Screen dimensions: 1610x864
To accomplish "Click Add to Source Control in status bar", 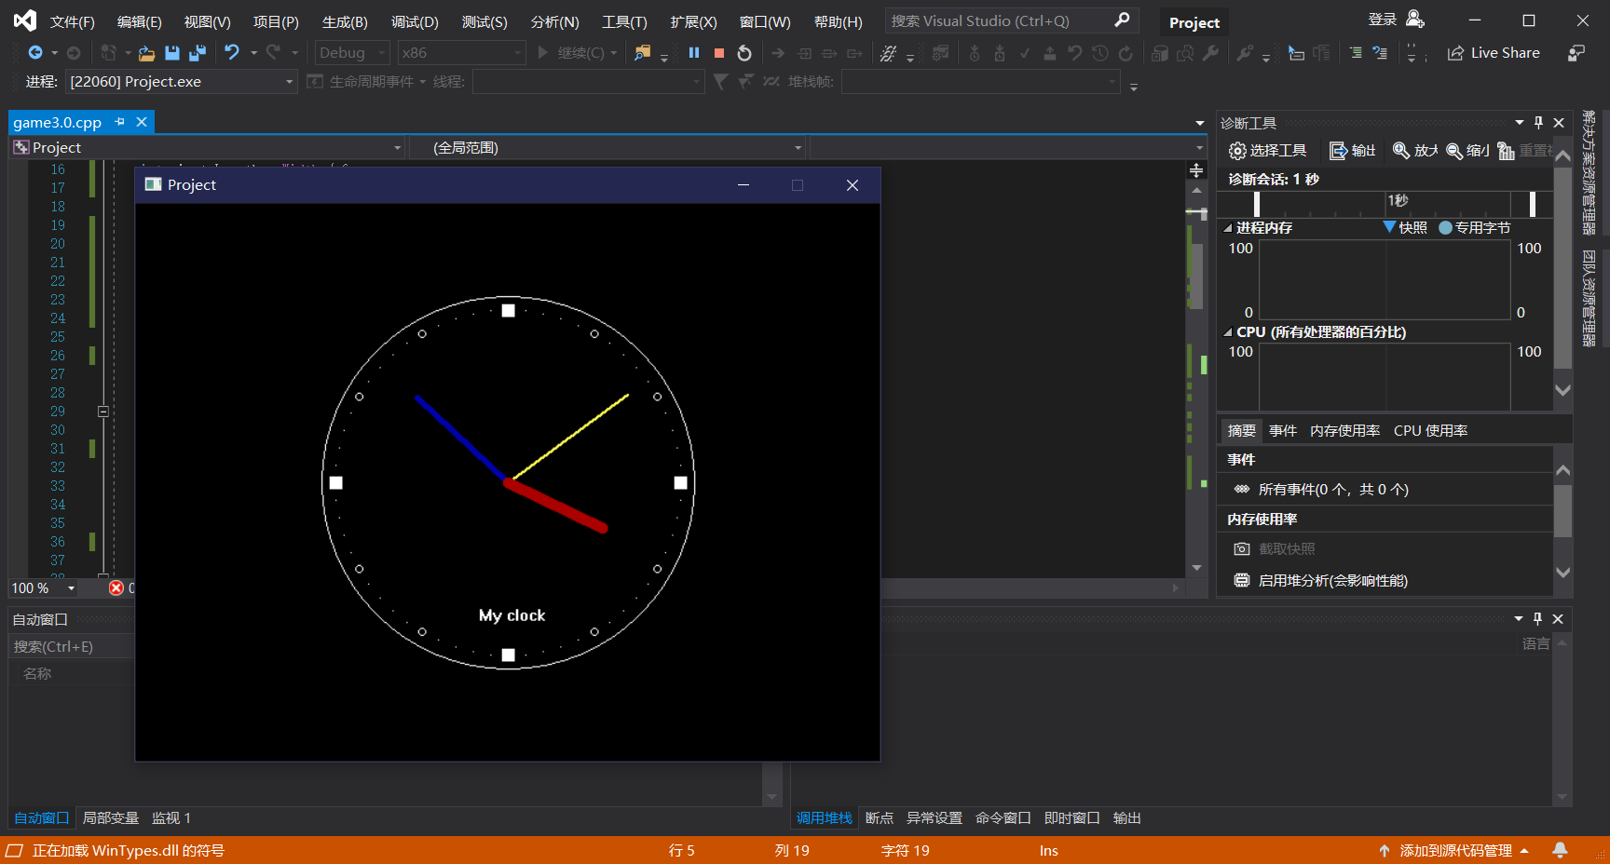I will pyautogui.click(x=1455, y=850).
